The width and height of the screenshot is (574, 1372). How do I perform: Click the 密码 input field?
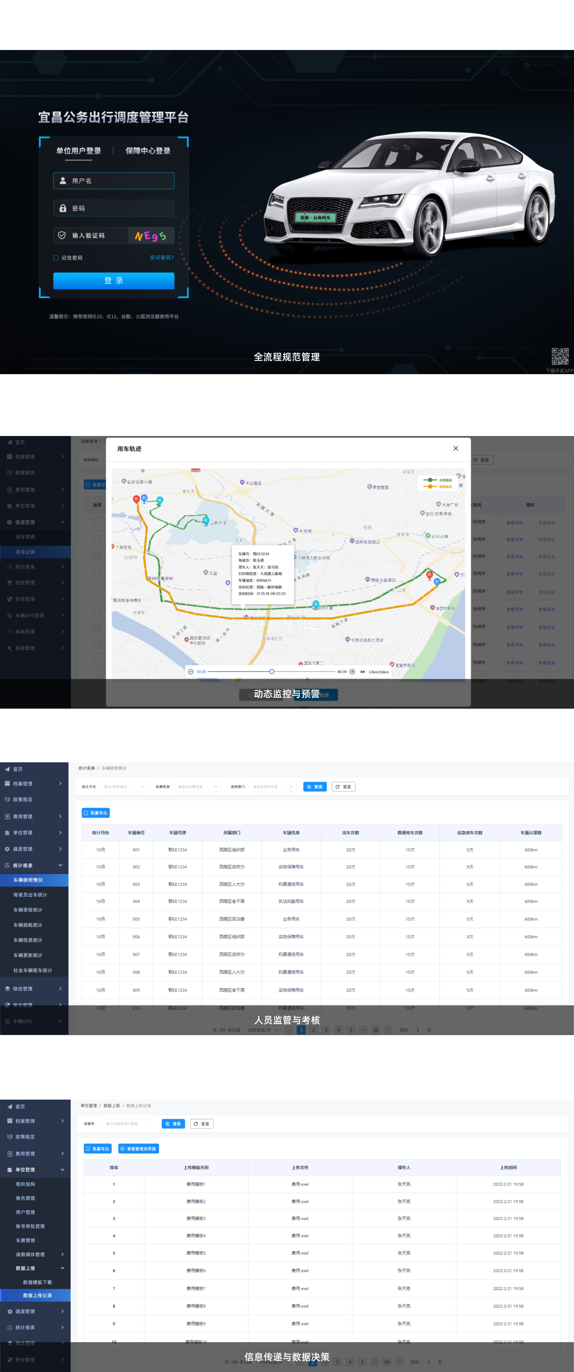pyautogui.click(x=114, y=208)
